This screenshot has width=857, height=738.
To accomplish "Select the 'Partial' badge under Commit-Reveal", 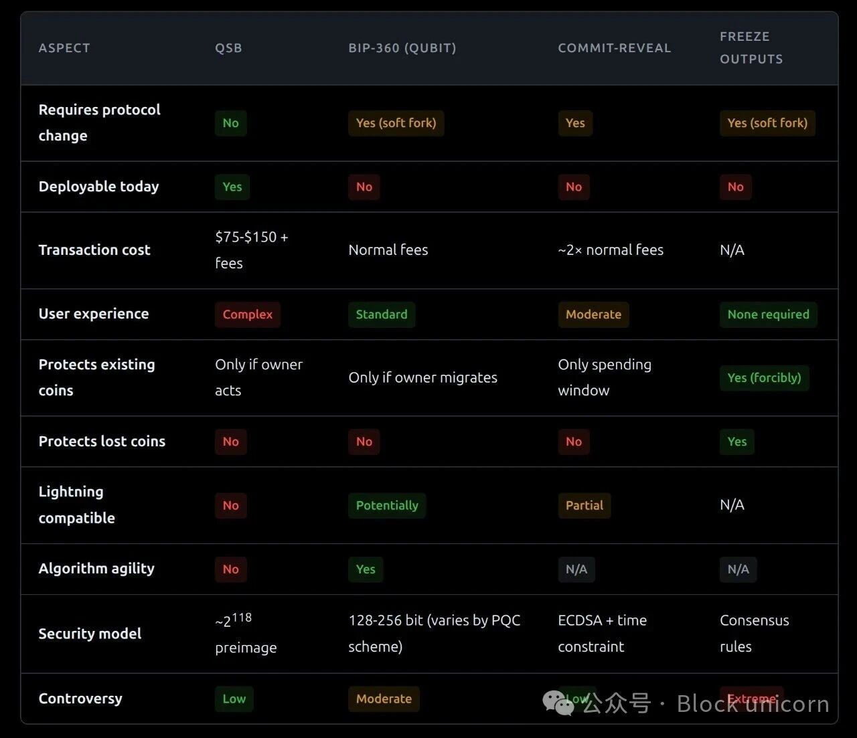I will point(584,506).
